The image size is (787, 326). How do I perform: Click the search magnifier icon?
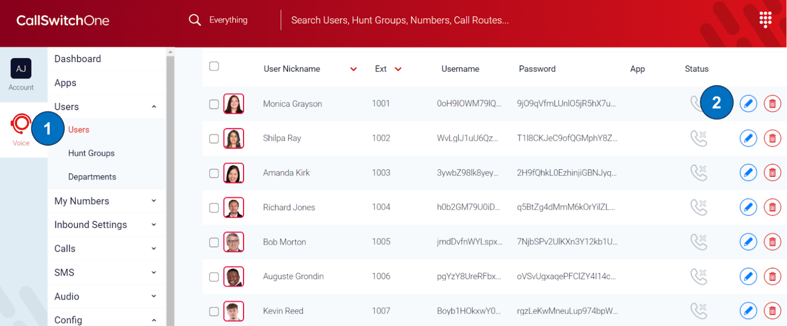pos(195,20)
